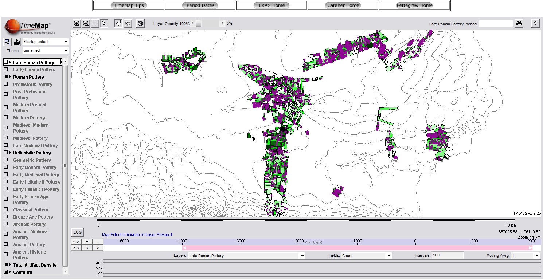Click the Layer Opacity slider thumb
Image resolution: width=543 pixels, height=279 pixels.
click(198, 23)
